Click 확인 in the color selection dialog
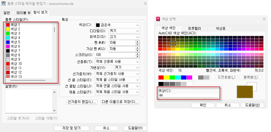This screenshot has width=271, height=132. point(203,105)
